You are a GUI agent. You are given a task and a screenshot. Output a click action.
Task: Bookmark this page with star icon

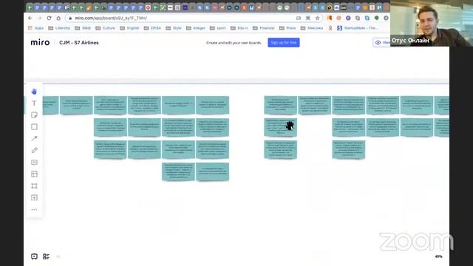(317, 18)
